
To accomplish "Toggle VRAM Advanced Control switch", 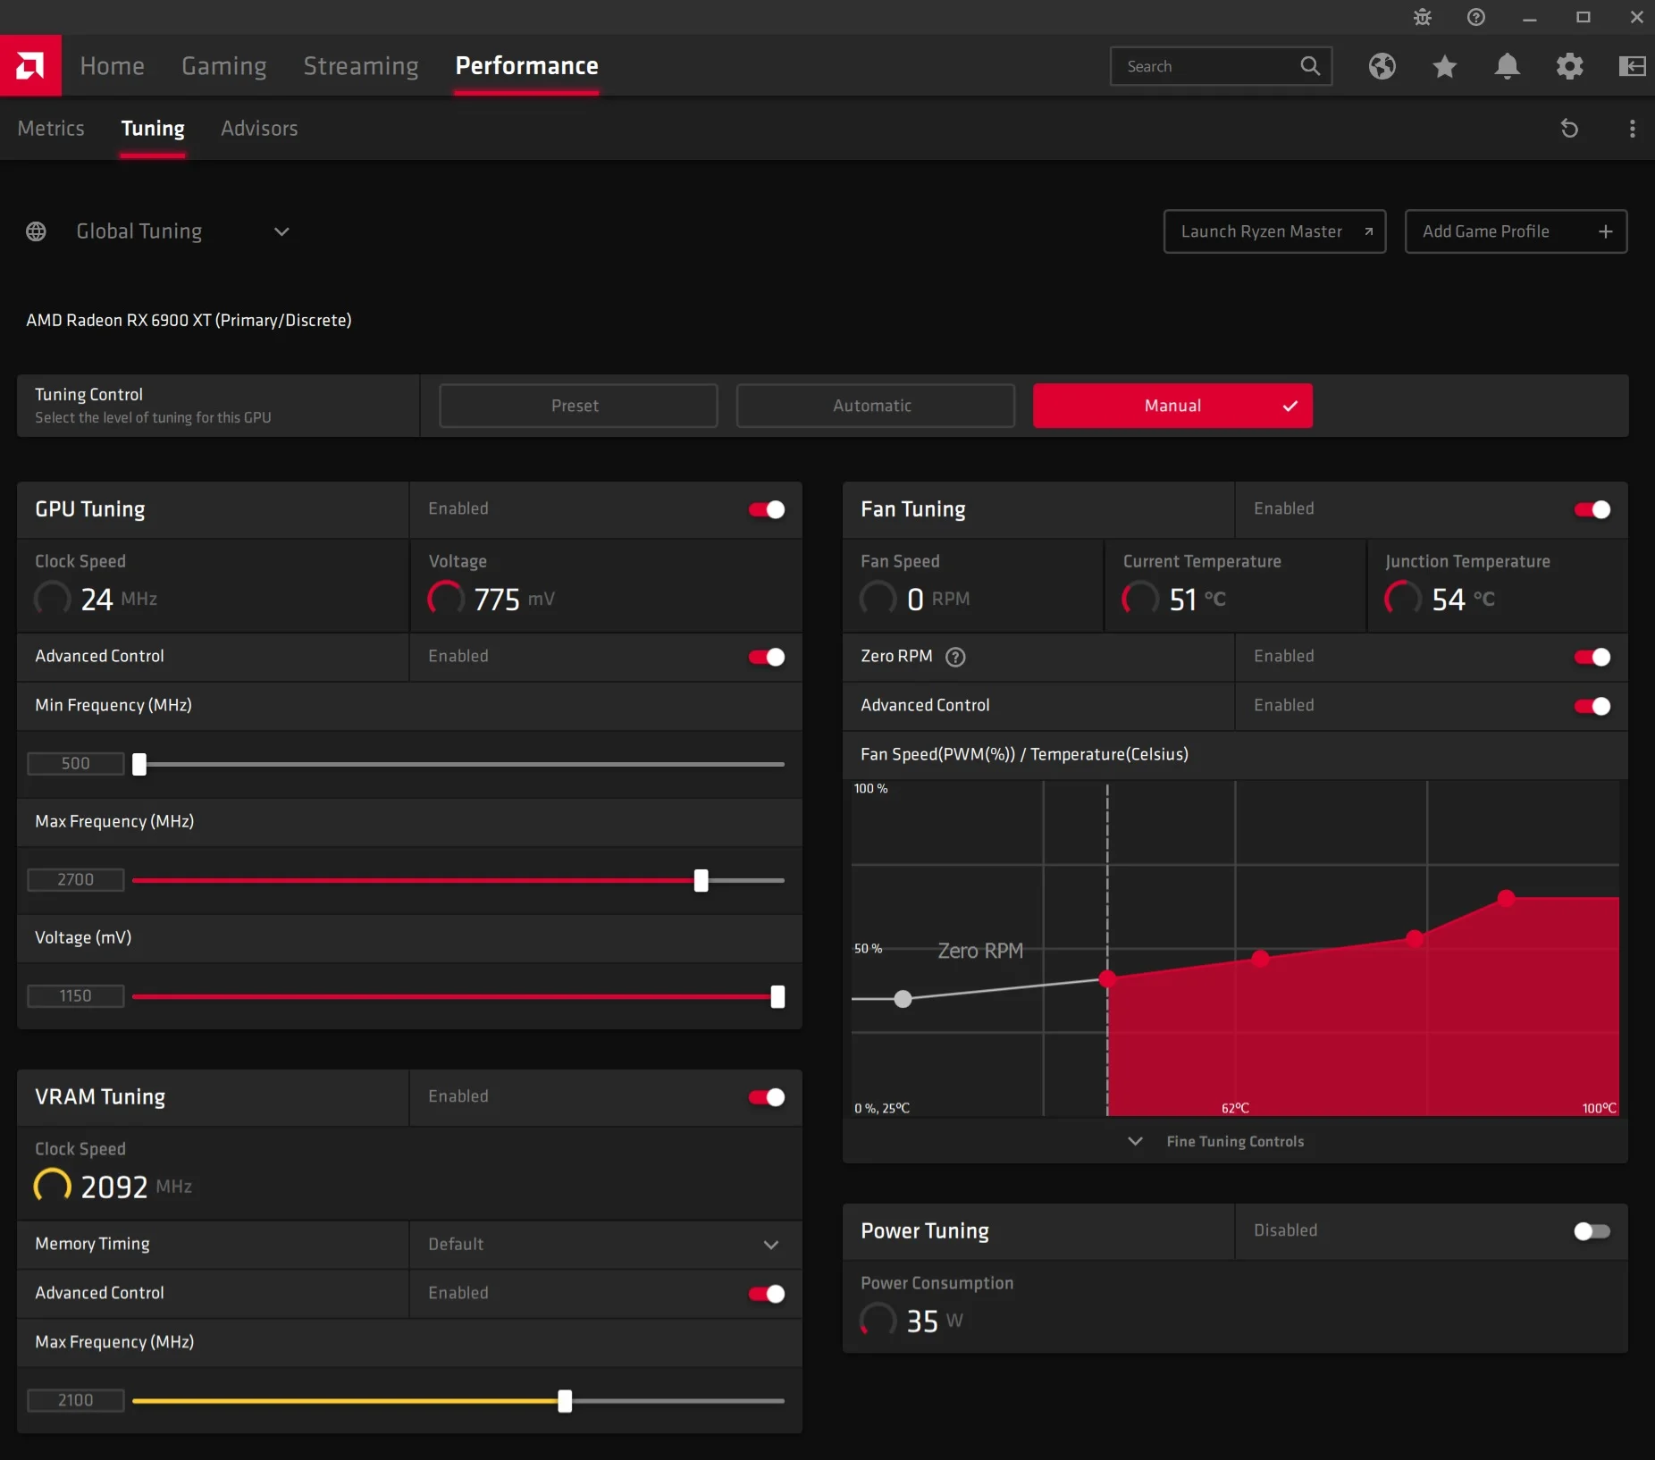I will (x=767, y=1294).
